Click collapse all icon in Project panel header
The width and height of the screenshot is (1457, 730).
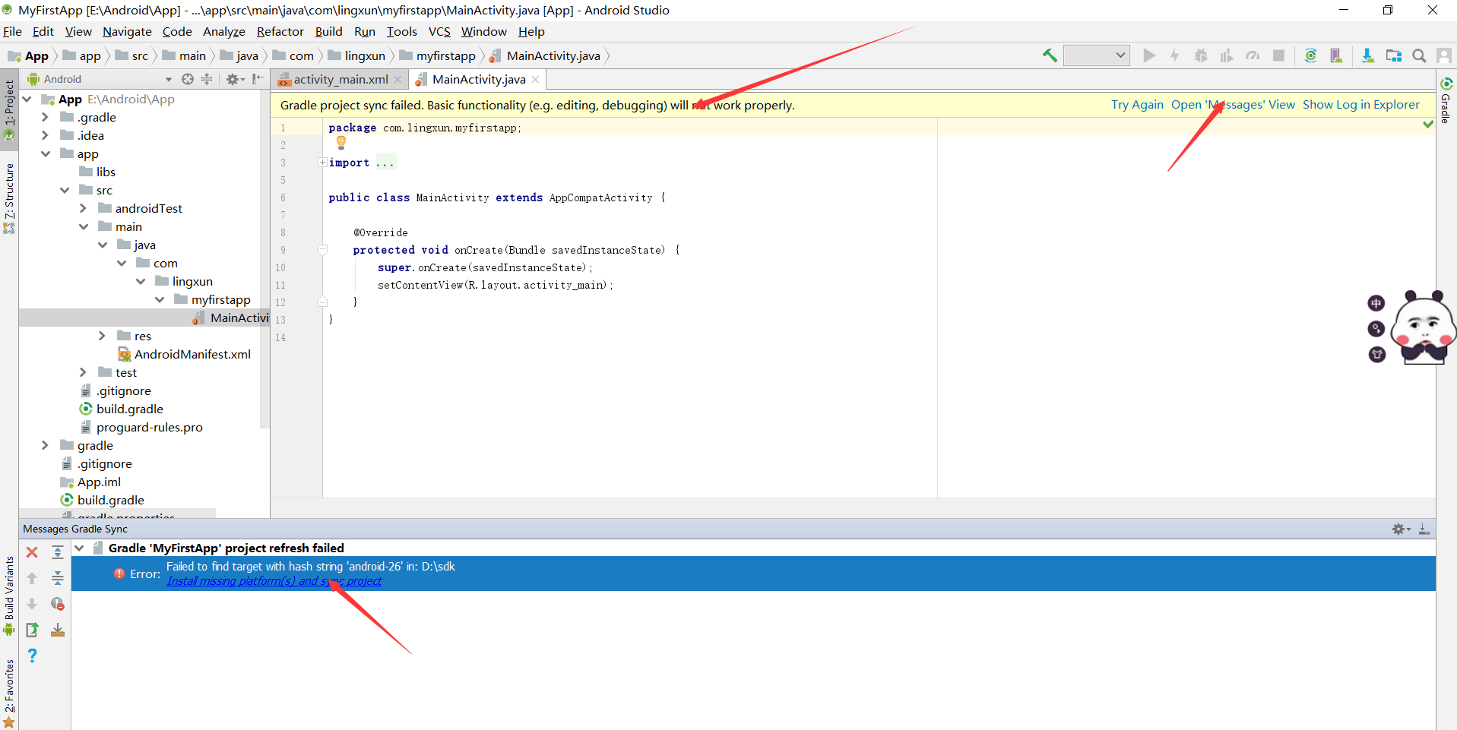coord(207,79)
